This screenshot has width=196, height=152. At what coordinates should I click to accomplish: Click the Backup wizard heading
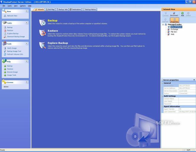tap(53, 21)
